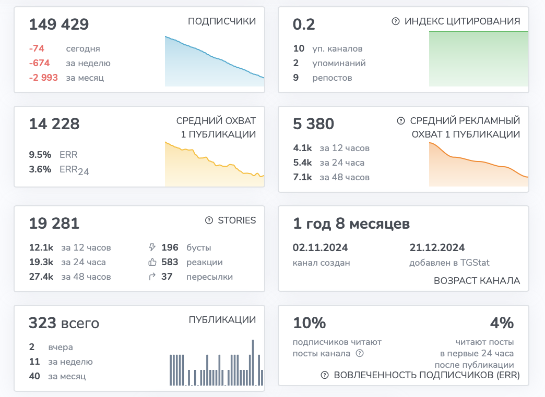Click the ПУБЛИКАЦИИ card title
Screen dimensions: 545x397
coord(222,319)
